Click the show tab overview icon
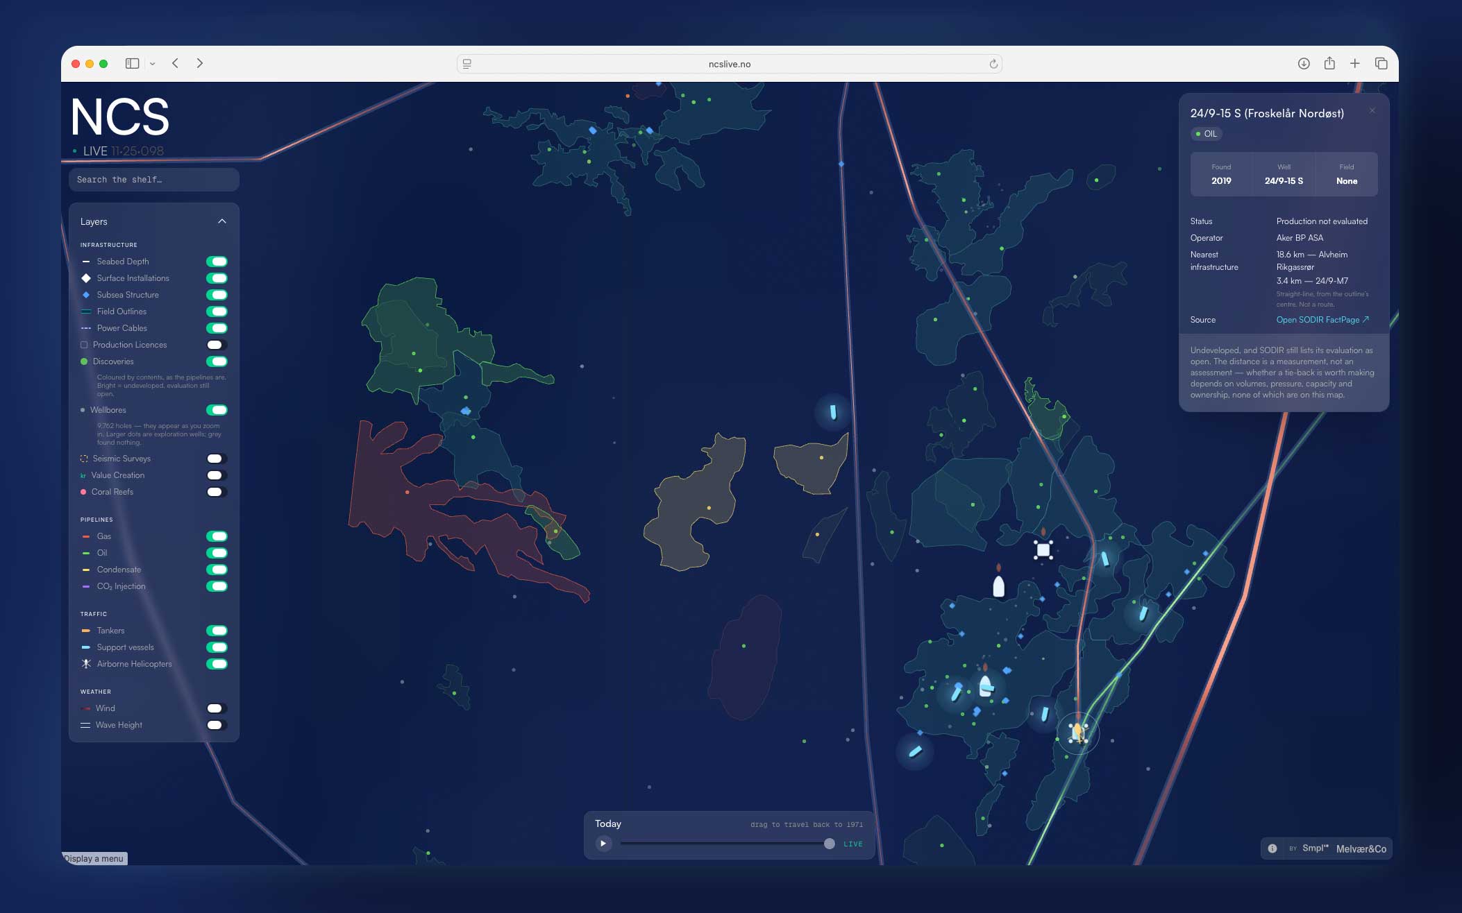This screenshot has height=913, width=1462. point(1381,63)
